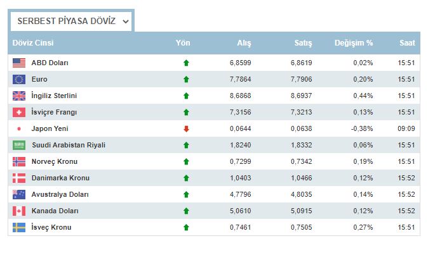Image resolution: width=428 pixels, height=255 pixels.
Task: Open İsveç Kronu currency details
Action: [x=51, y=227]
